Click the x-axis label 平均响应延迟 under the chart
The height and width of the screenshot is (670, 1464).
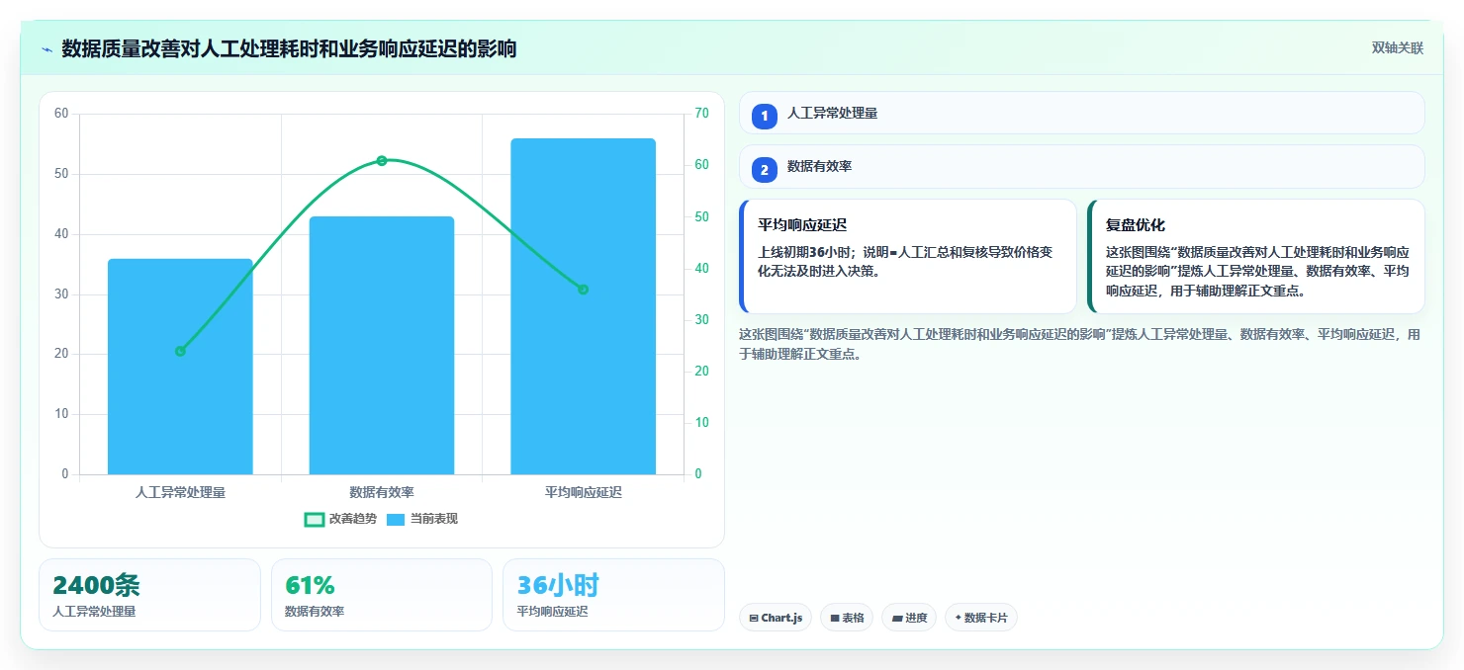click(x=583, y=492)
